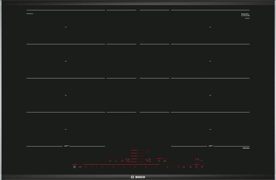Set power level 0 on the slider

coord(86,167)
